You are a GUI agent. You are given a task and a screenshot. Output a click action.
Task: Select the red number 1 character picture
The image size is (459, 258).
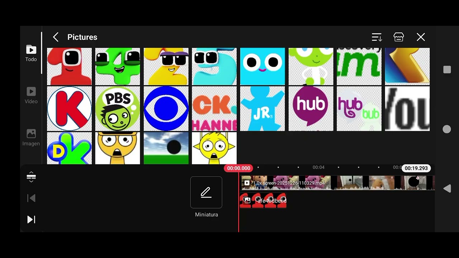tap(69, 66)
